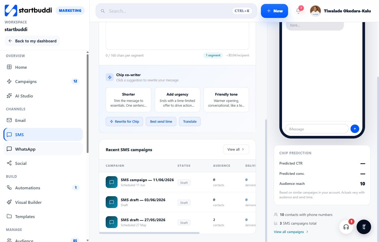Click the MARKETING badge

pyautogui.click(x=70, y=11)
